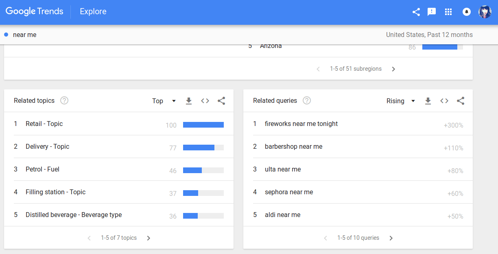Viewport: 498px width, 254px height.
Task: Open the send feedback icon in the header
Action: (432, 12)
